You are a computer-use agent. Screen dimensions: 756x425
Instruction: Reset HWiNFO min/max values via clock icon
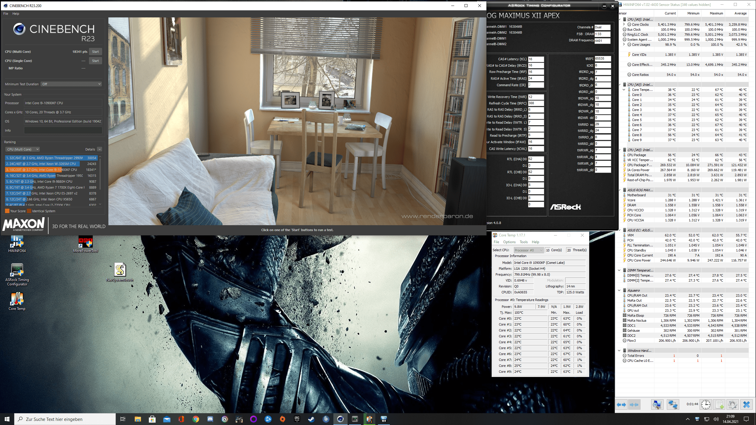tap(706, 405)
